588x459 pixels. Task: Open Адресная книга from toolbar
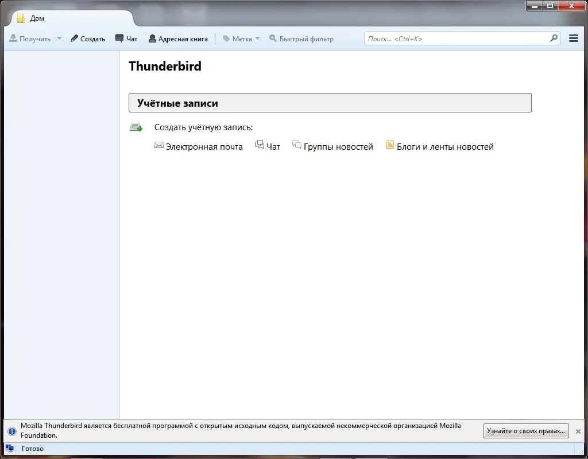click(x=178, y=38)
